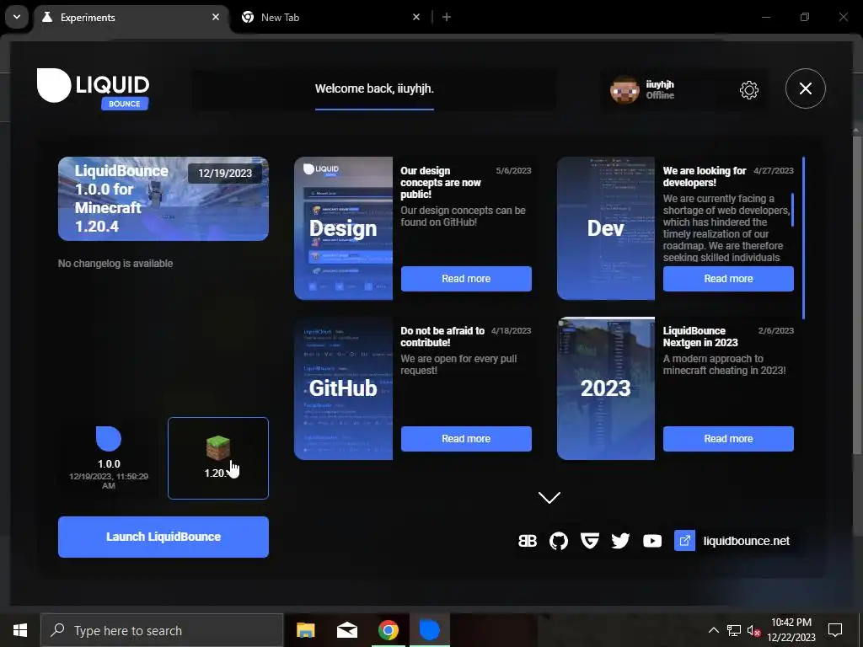The height and width of the screenshot is (647, 863).
Task: Click the BOUNCE badge under LIQUID
Action: (x=125, y=104)
